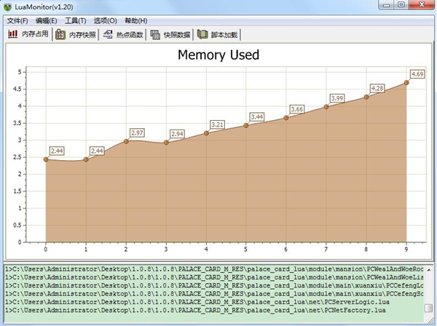
Task: Click the data point at x-axis 0
Action: (x=46, y=159)
